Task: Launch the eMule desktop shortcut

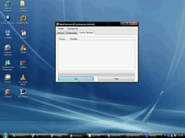Action: pos(23,49)
